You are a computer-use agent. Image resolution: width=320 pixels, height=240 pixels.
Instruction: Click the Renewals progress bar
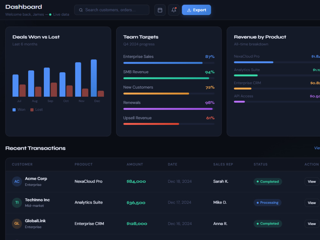tap(169, 109)
